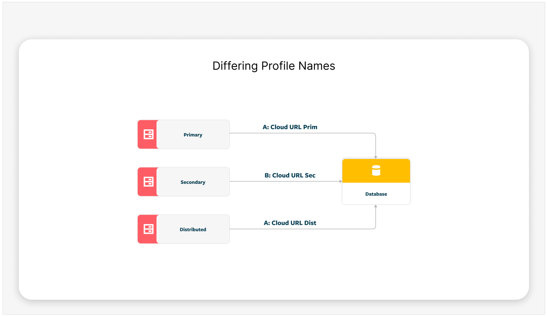Image resolution: width=547 pixels, height=318 pixels.
Task: Select the Secondary node's red server icon
Action: 149,182
